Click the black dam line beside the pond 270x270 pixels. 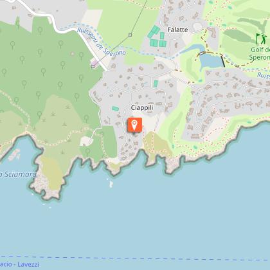(x=223, y=61)
